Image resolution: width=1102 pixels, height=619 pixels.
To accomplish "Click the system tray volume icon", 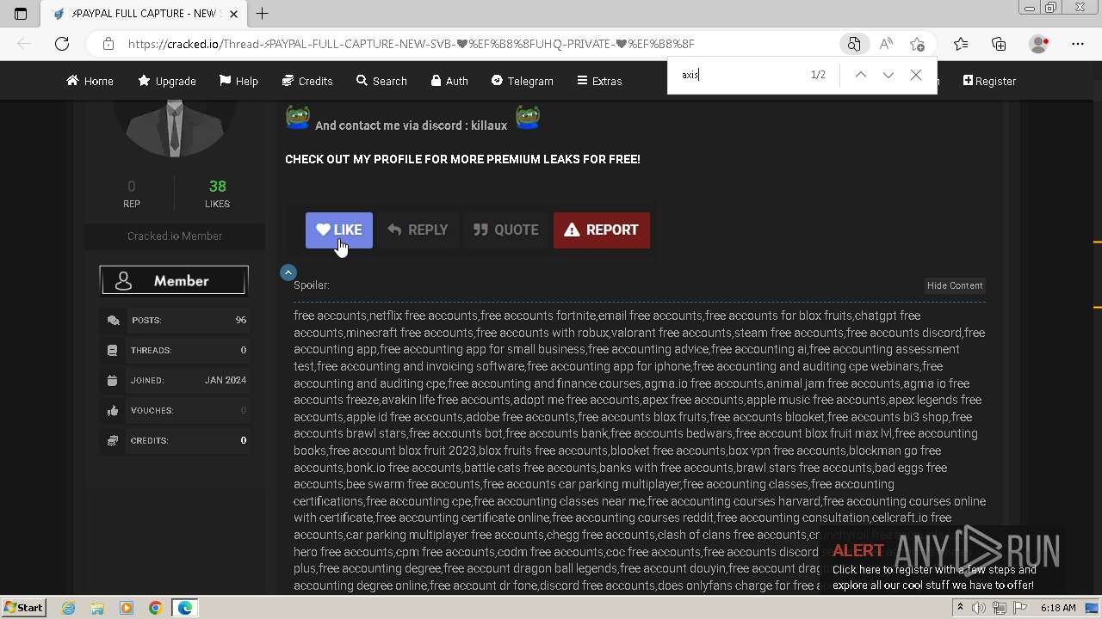I will (x=978, y=608).
